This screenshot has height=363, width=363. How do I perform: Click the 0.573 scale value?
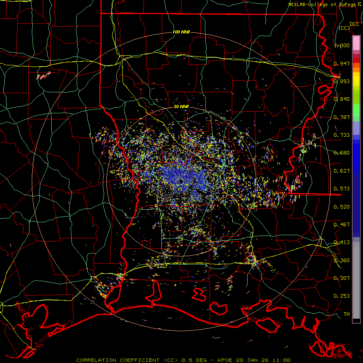(342, 189)
